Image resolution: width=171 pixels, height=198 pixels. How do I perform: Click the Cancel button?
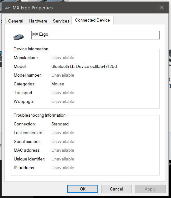tap(117, 189)
